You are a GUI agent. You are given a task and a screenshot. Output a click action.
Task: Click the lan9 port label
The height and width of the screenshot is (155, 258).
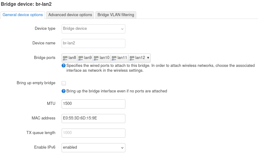click(x=88, y=58)
